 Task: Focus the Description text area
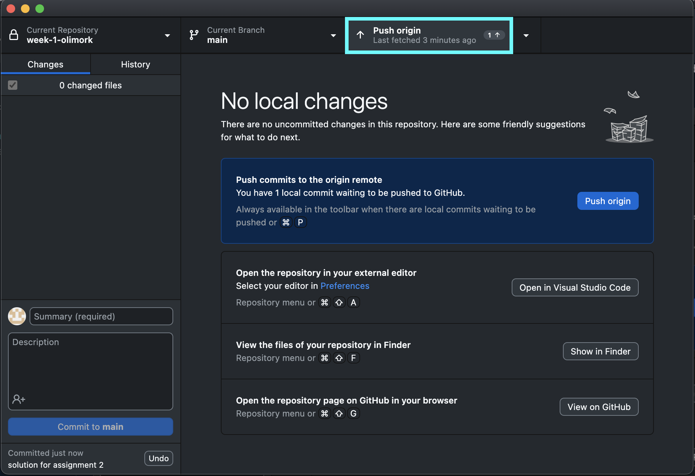[x=91, y=371]
